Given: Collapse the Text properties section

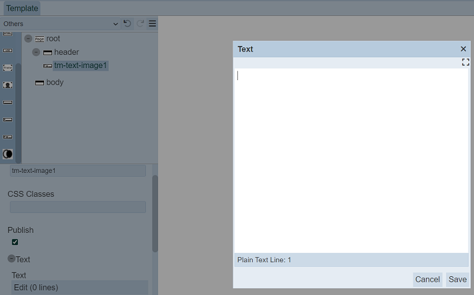Looking at the screenshot, I should pos(11,259).
